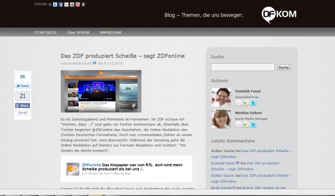Open DFKOM Flickr icon in header

tap(66, 5)
